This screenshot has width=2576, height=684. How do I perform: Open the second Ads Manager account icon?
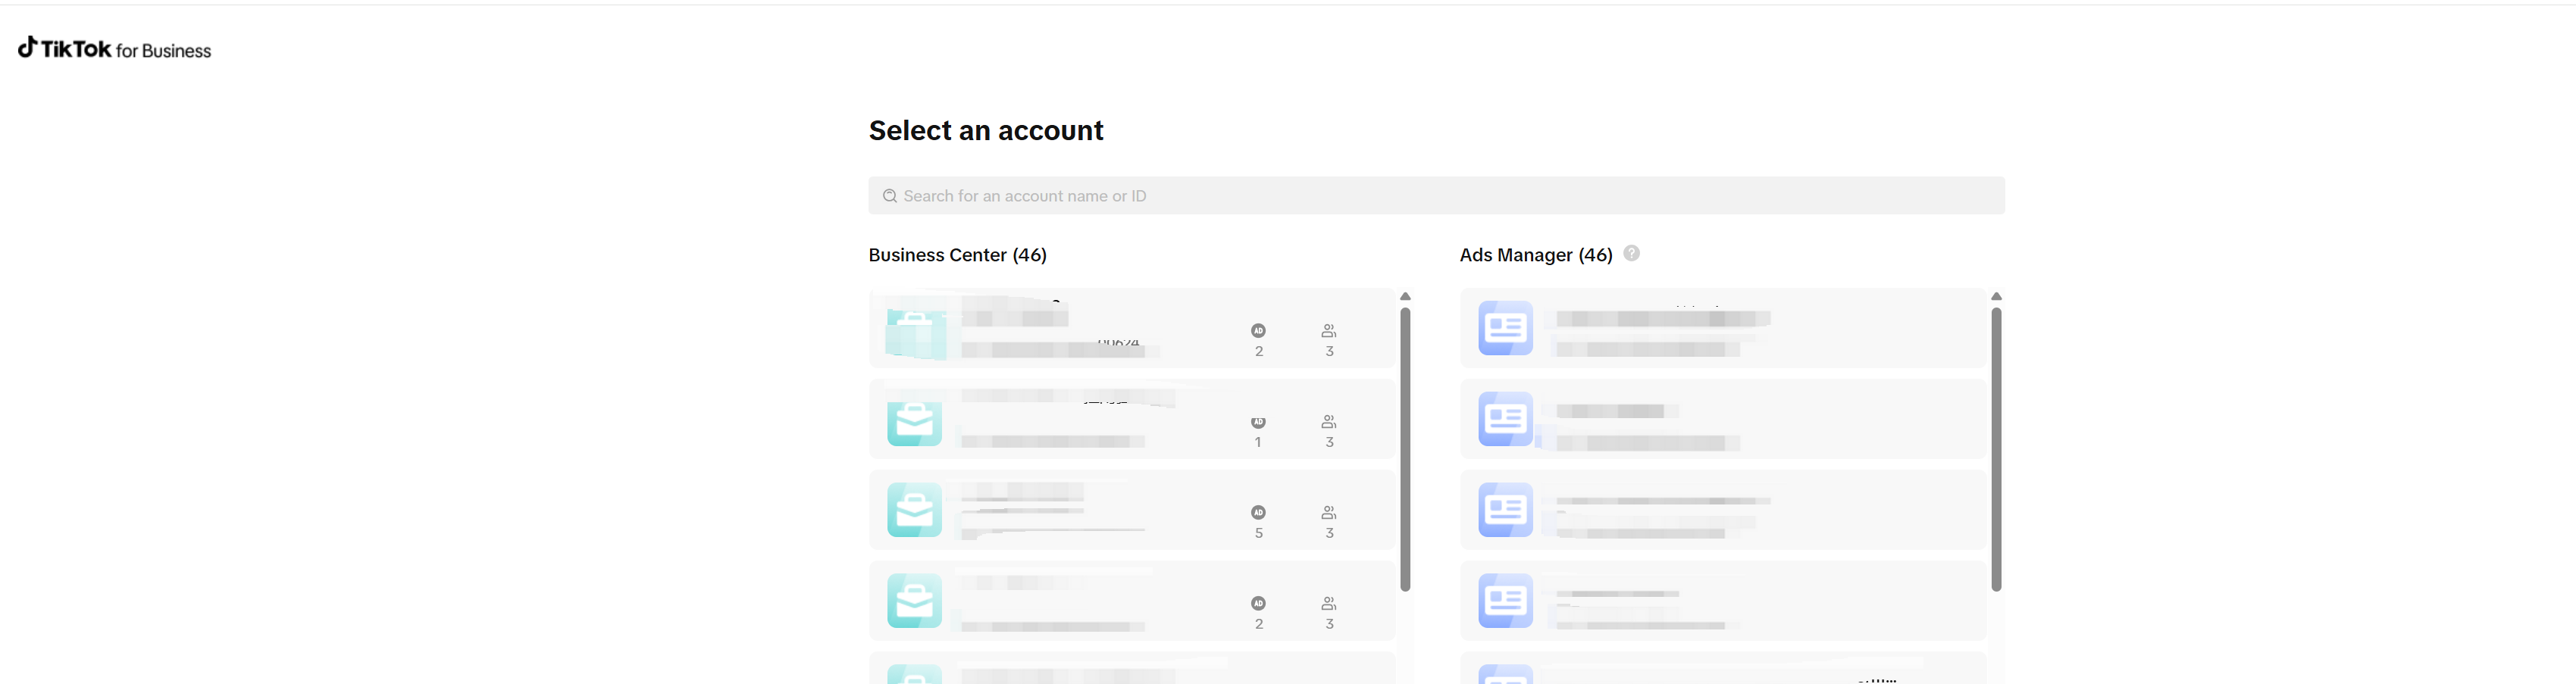click(x=1505, y=419)
